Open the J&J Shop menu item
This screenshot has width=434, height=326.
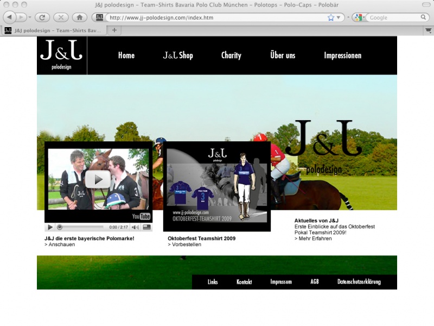178,55
